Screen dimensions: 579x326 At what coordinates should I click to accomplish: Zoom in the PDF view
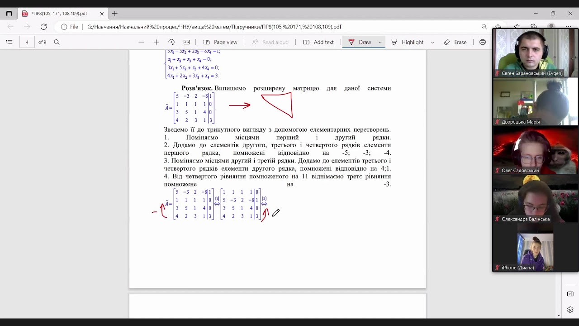click(x=156, y=42)
